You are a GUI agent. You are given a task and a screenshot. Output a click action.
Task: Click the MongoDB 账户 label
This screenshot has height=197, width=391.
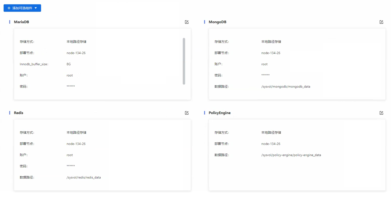point(218,64)
